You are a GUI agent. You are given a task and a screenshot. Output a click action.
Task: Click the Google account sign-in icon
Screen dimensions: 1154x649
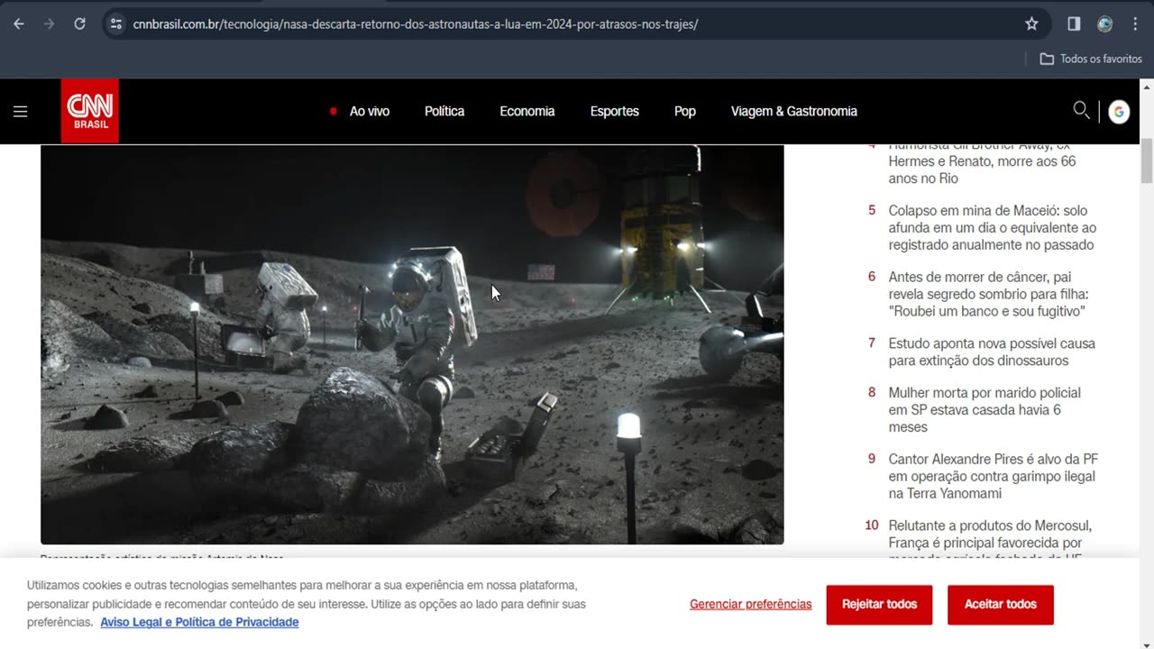pos(1119,112)
